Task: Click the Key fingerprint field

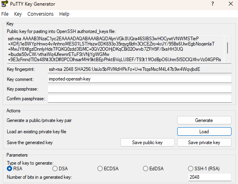Action: [140, 69]
